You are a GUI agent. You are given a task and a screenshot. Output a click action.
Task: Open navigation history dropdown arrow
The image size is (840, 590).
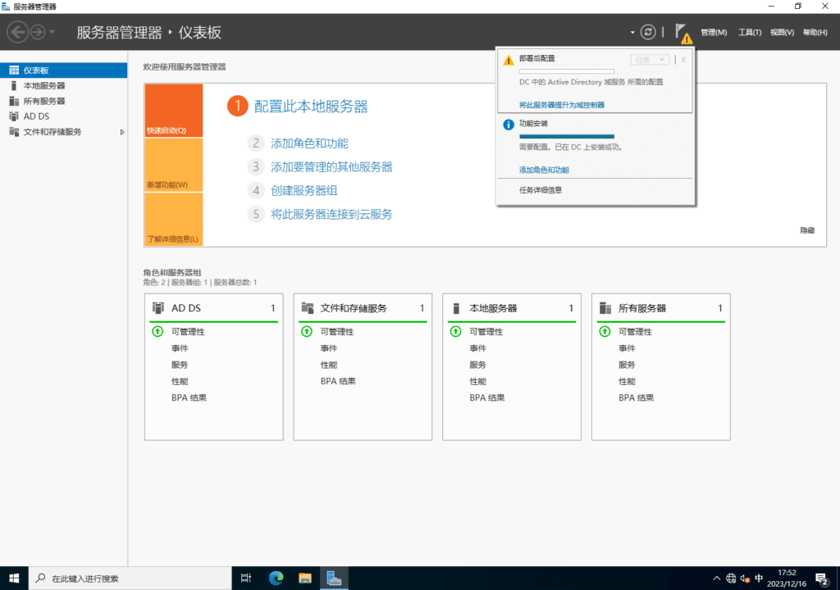point(52,32)
